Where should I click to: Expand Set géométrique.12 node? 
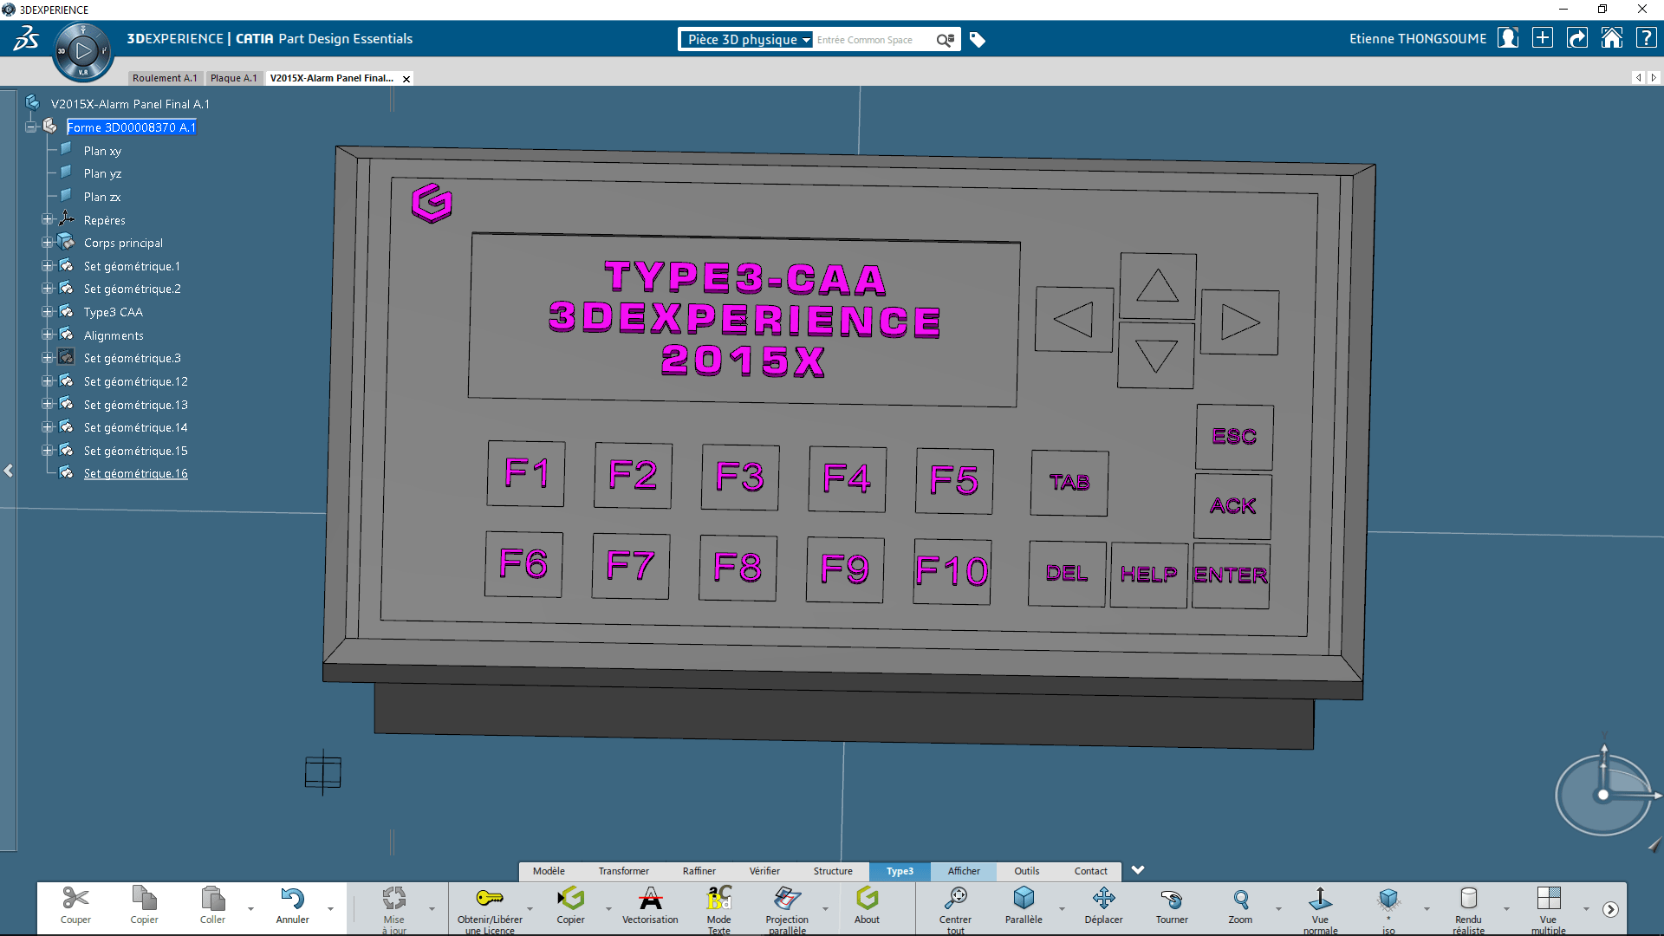48,381
